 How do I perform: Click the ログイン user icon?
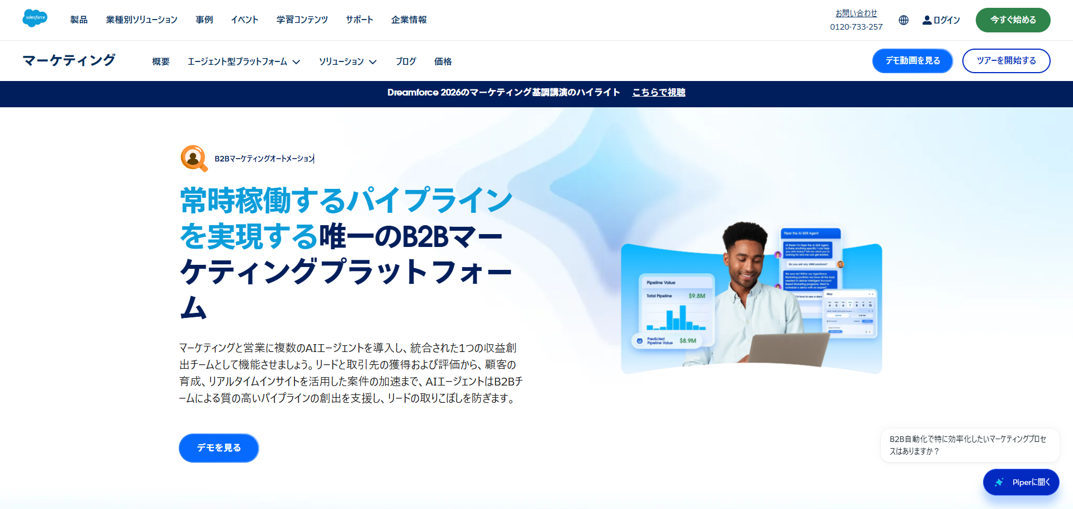(927, 20)
